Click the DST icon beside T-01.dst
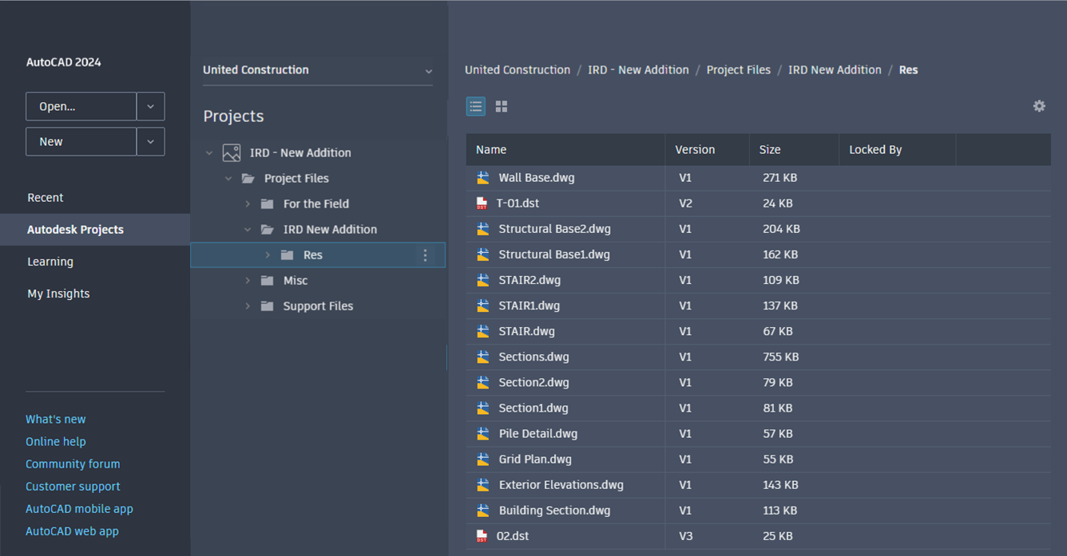1067x556 pixels. click(482, 203)
